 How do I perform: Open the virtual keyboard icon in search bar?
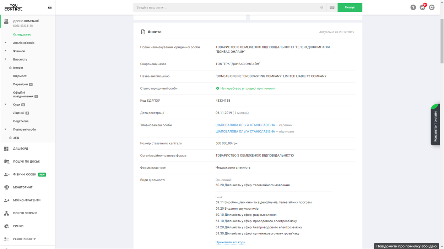332,7
